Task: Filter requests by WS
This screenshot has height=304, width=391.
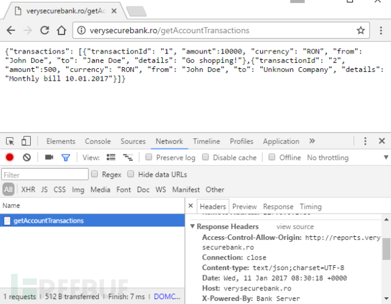Action: click(160, 190)
